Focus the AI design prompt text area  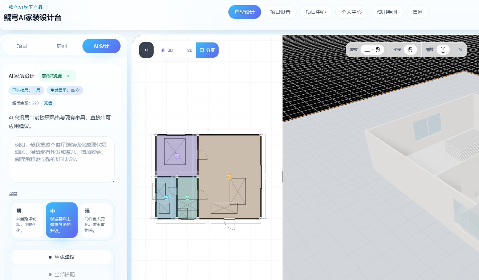click(x=62, y=160)
